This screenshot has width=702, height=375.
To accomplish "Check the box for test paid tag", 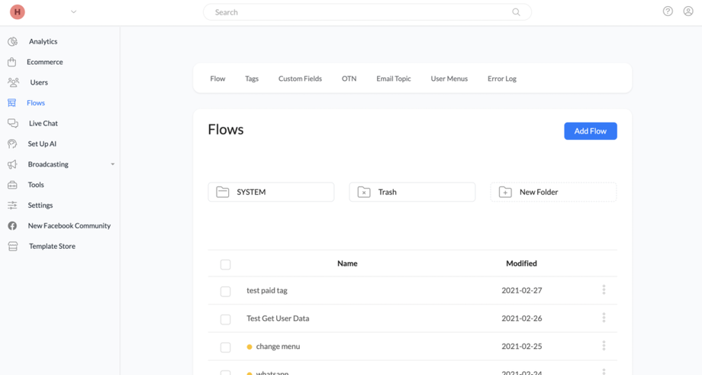I will pos(225,291).
